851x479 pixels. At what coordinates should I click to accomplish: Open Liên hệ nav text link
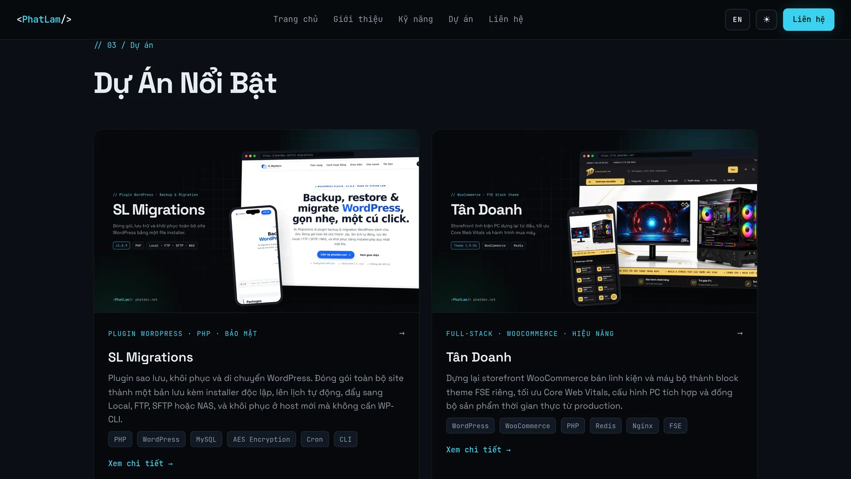(x=506, y=19)
